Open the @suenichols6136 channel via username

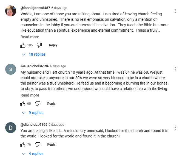pyautogui.click(x=35, y=66)
